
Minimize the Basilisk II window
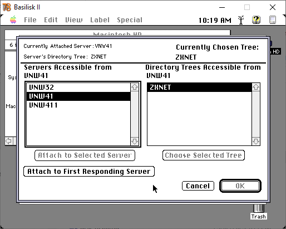tap(222, 7)
